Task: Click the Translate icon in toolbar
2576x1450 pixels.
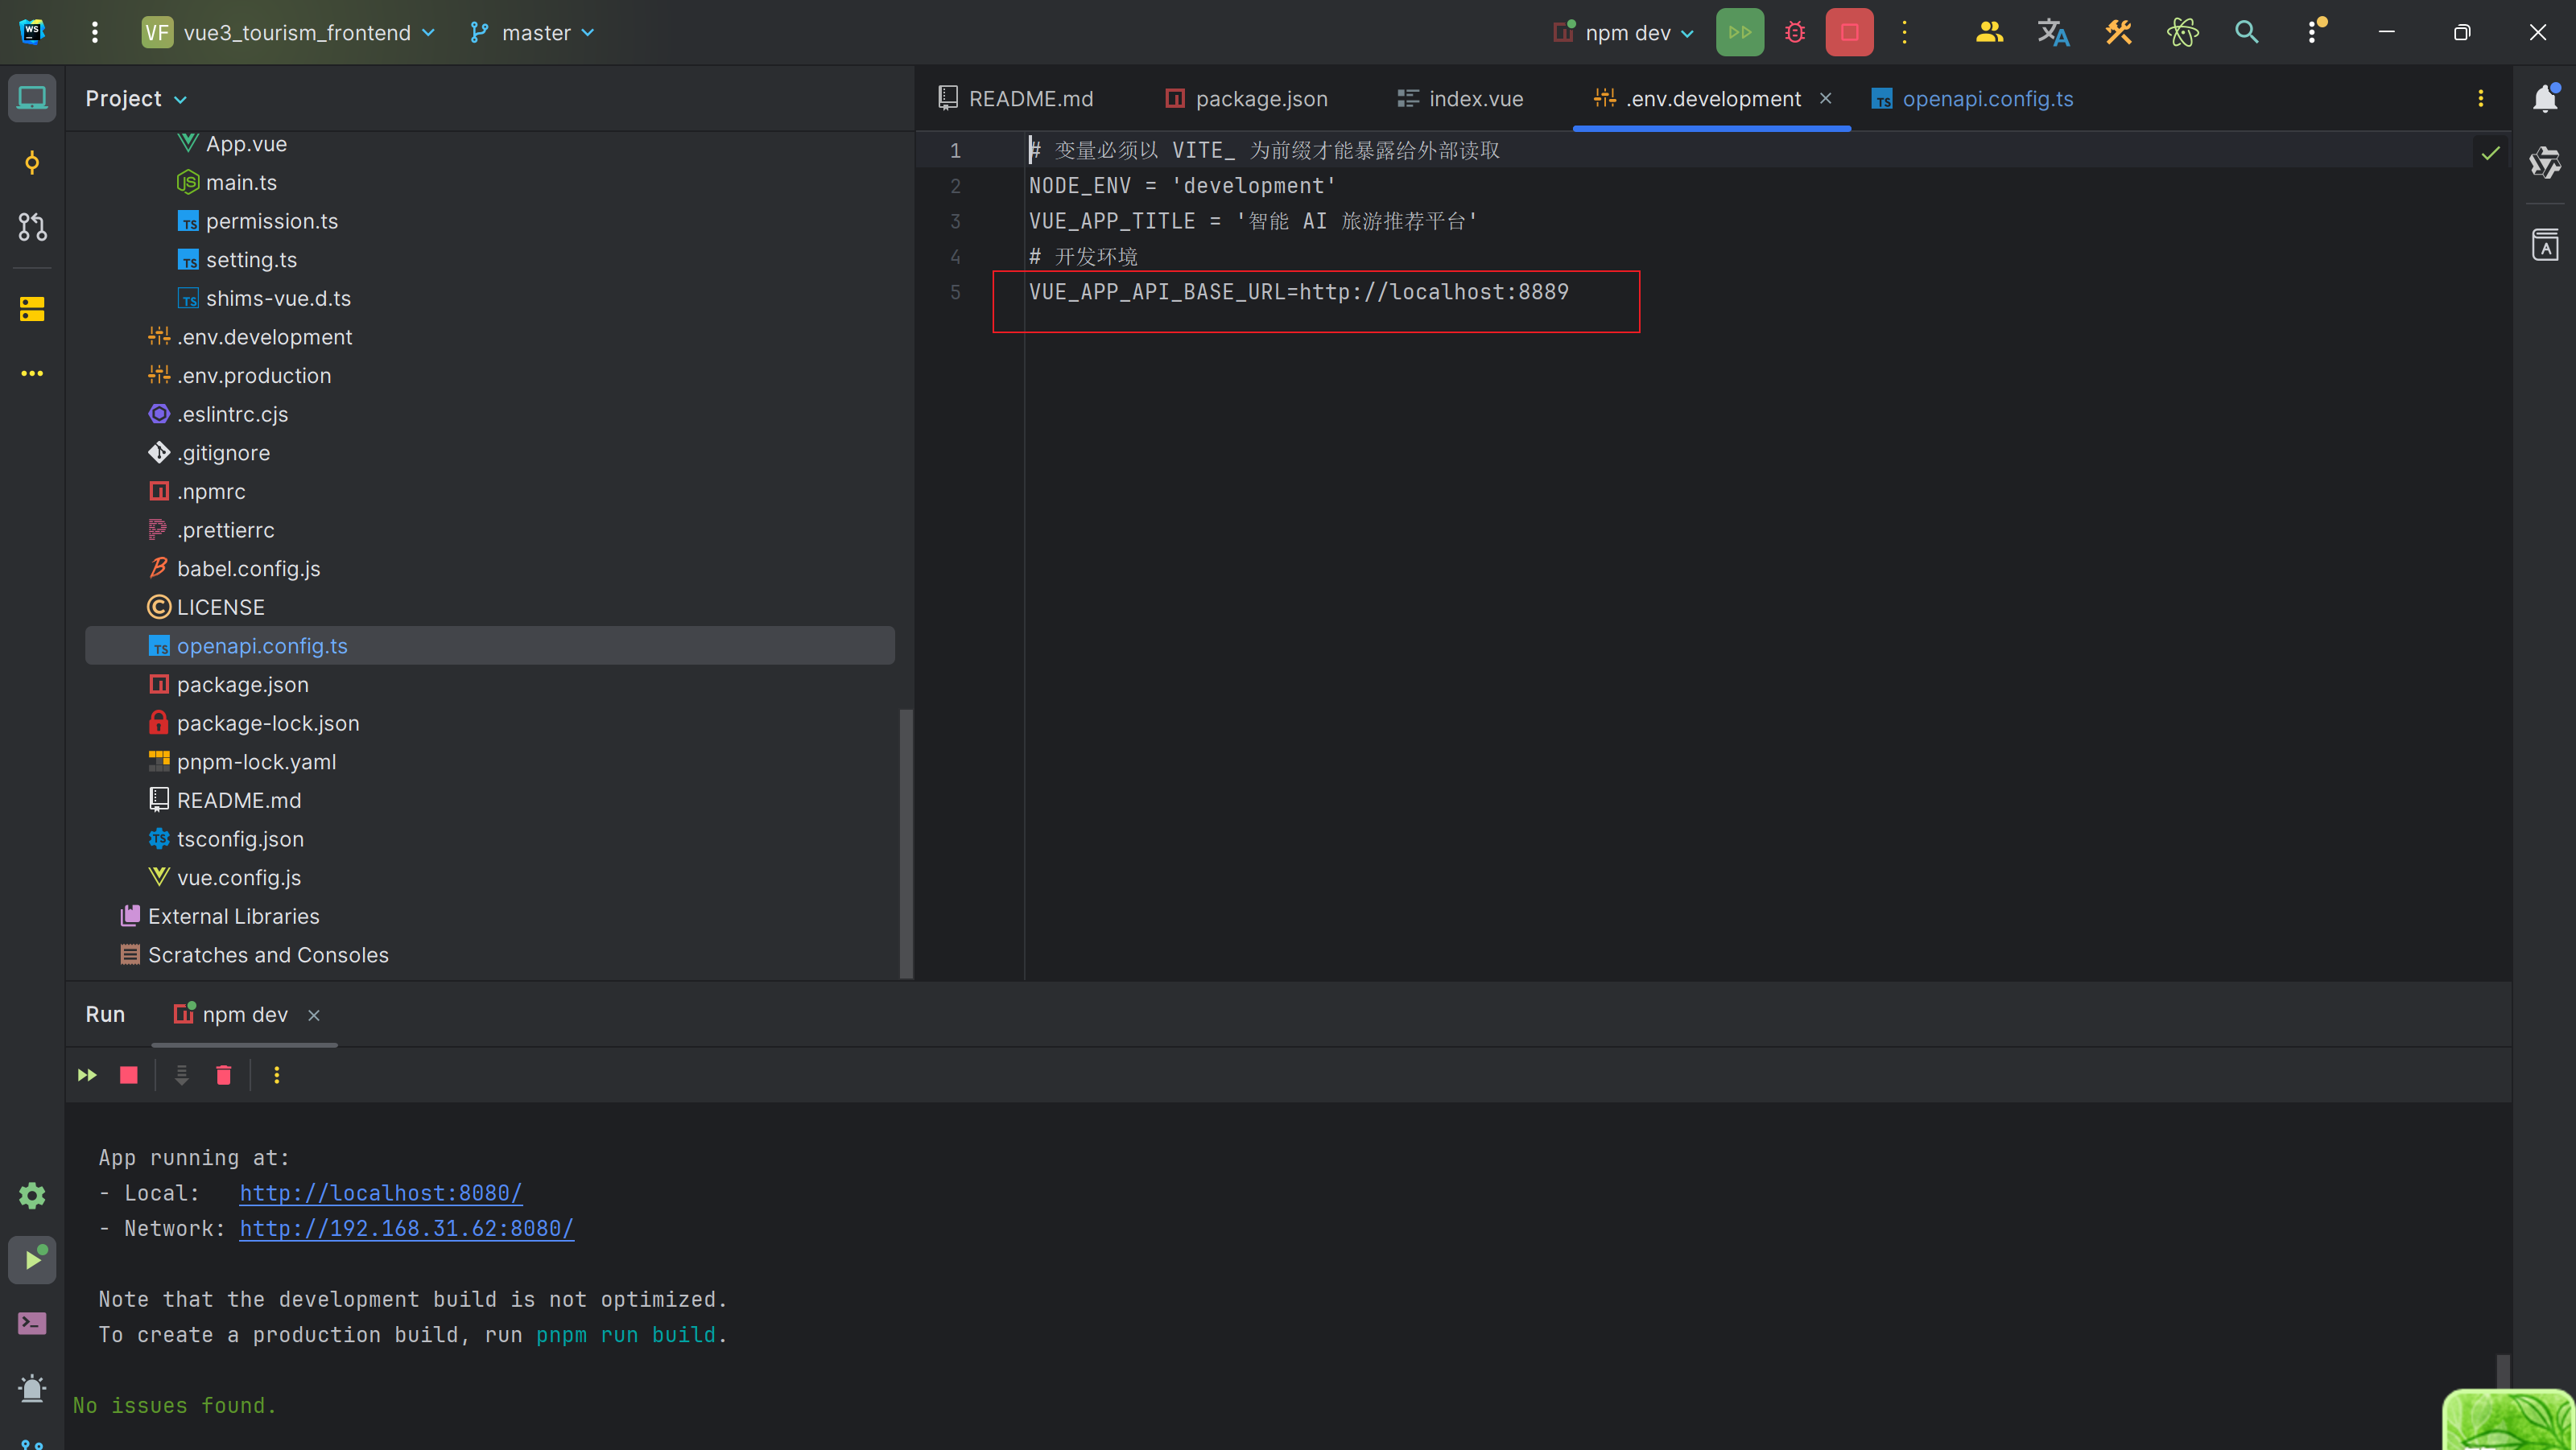Action: coord(2053,33)
